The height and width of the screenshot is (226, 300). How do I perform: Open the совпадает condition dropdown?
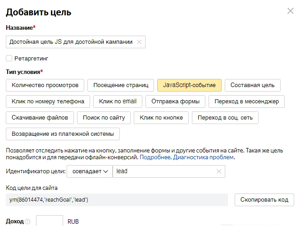89,171
